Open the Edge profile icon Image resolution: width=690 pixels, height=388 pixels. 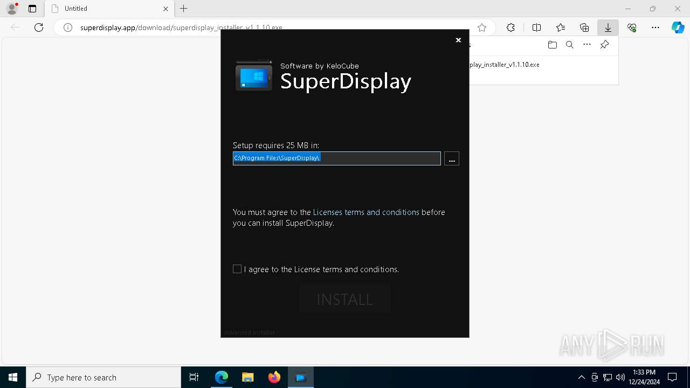[12, 9]
